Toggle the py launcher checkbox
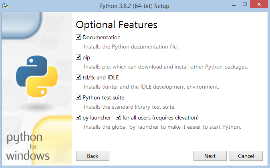The image size is (270, 168). [78, 117]
